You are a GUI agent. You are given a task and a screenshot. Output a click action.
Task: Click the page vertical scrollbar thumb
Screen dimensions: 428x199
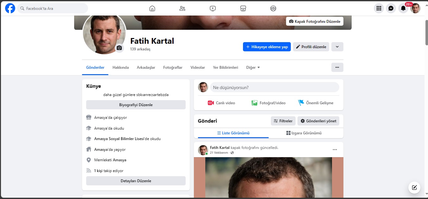[426, 32]
